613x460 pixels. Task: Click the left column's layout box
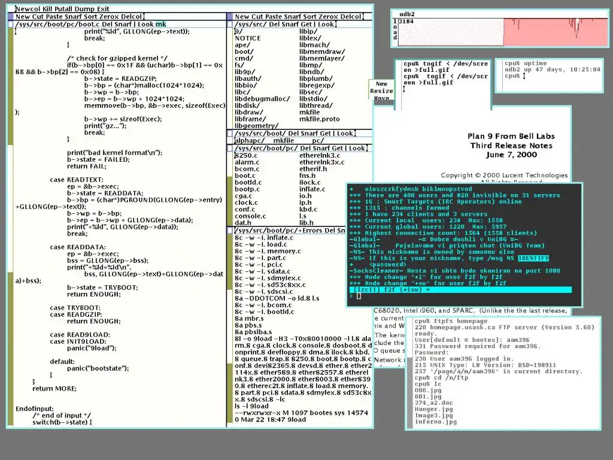(x=11, y=16)
